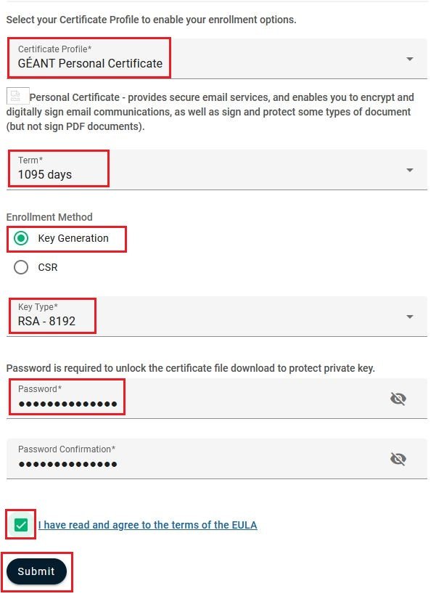This screenshot has width=436, height=599.
Task: Click the 1095 days term value
Action: 45,175
